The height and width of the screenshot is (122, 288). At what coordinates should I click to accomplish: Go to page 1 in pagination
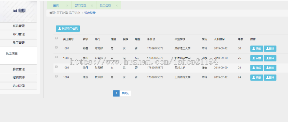tap(116, 93)
